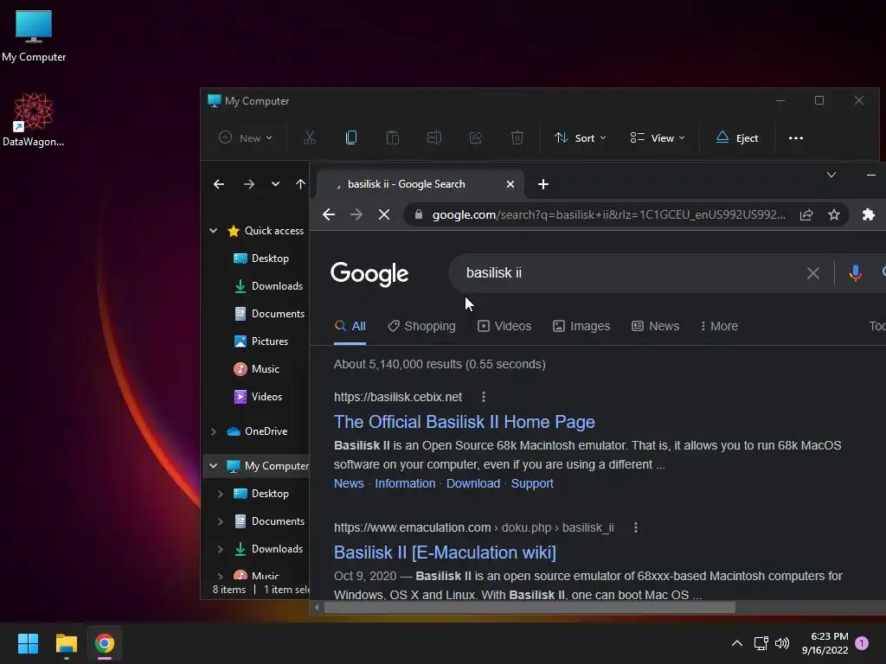This screenshot has height=664, width=886.
Task: Open the Information sitelink
Action: 405,484
